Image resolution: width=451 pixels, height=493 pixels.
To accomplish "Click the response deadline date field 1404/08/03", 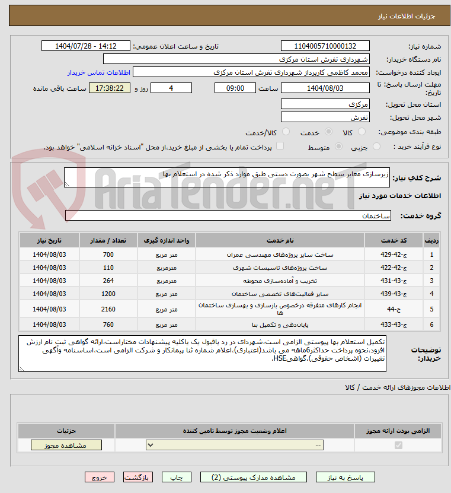I will coord(325,88).
